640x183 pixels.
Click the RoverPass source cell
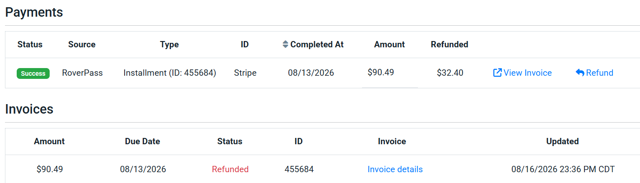pyautogui.click(x=83, y=73)
